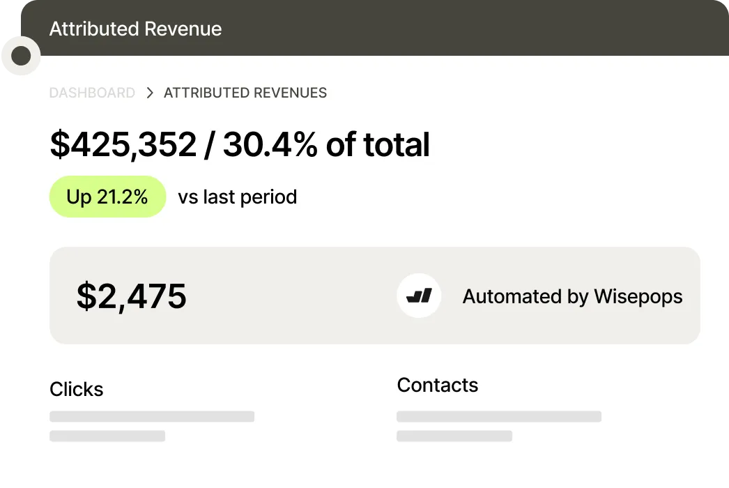Click the first placeholder bar under Contacts
729x488 pixels.
pos(499,417)
